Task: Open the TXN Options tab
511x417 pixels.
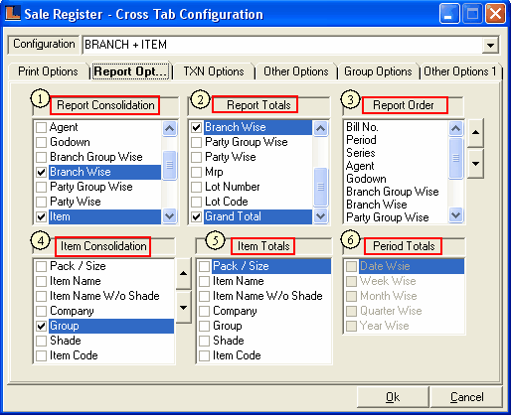Action: 214,71
